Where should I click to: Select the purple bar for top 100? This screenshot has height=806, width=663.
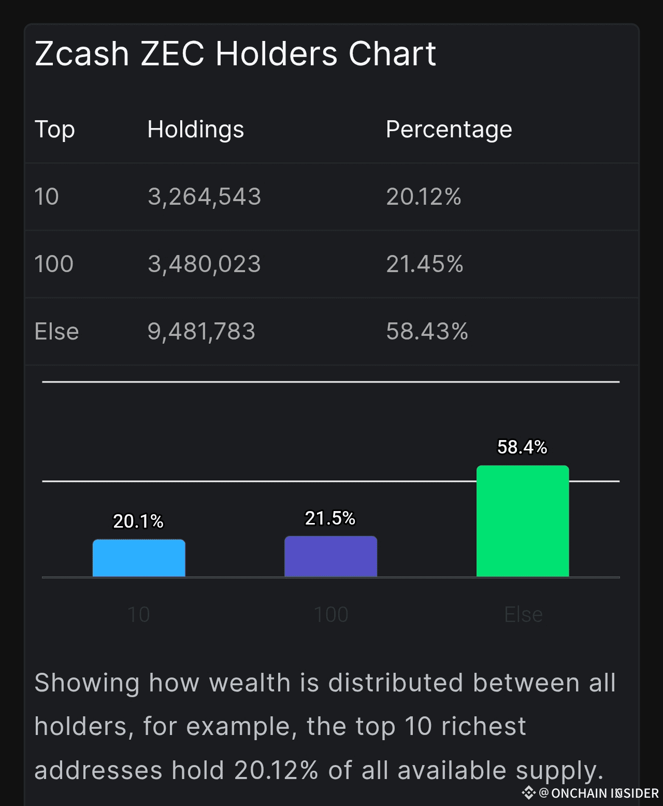(x=330, y=557)
